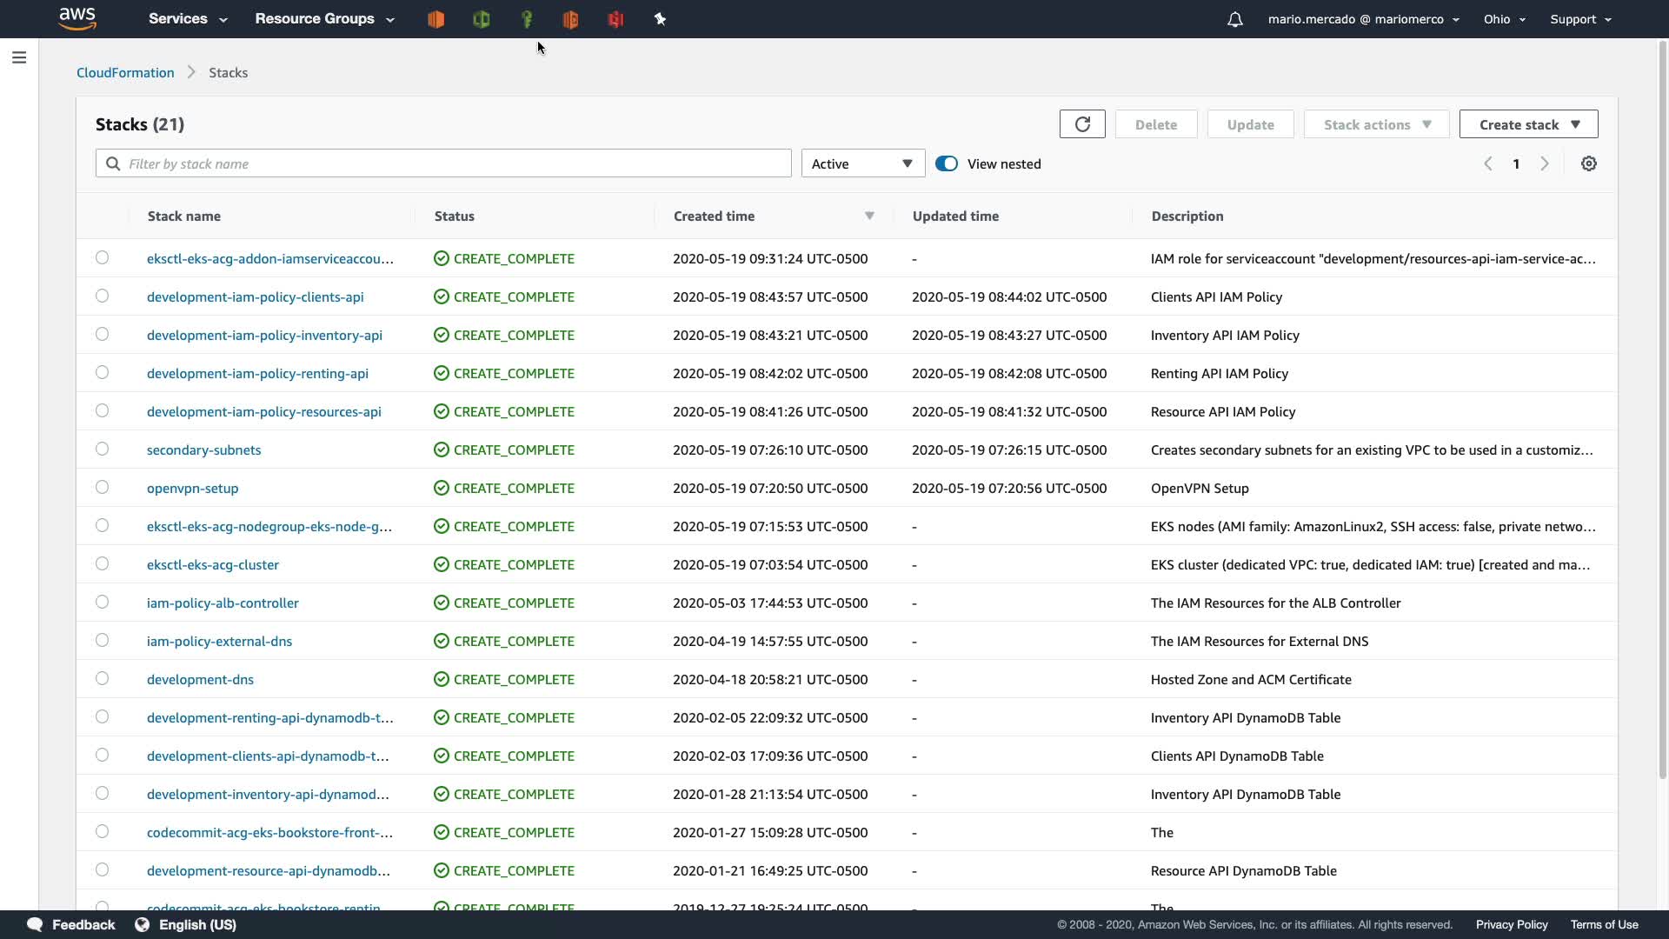
Task: Open notifications bell icon
Action: pyautogui.click(x=1234, y=19)
